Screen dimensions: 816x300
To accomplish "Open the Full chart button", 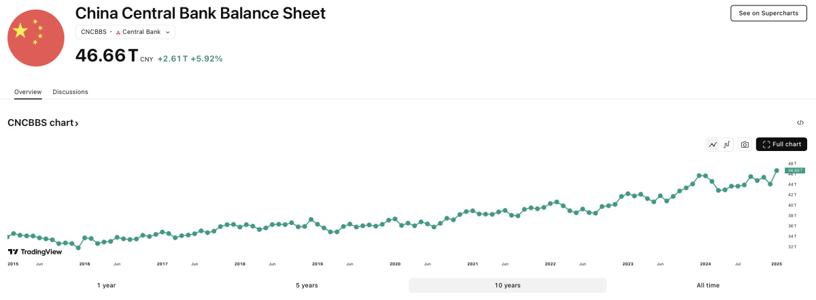I will (781, 144).
